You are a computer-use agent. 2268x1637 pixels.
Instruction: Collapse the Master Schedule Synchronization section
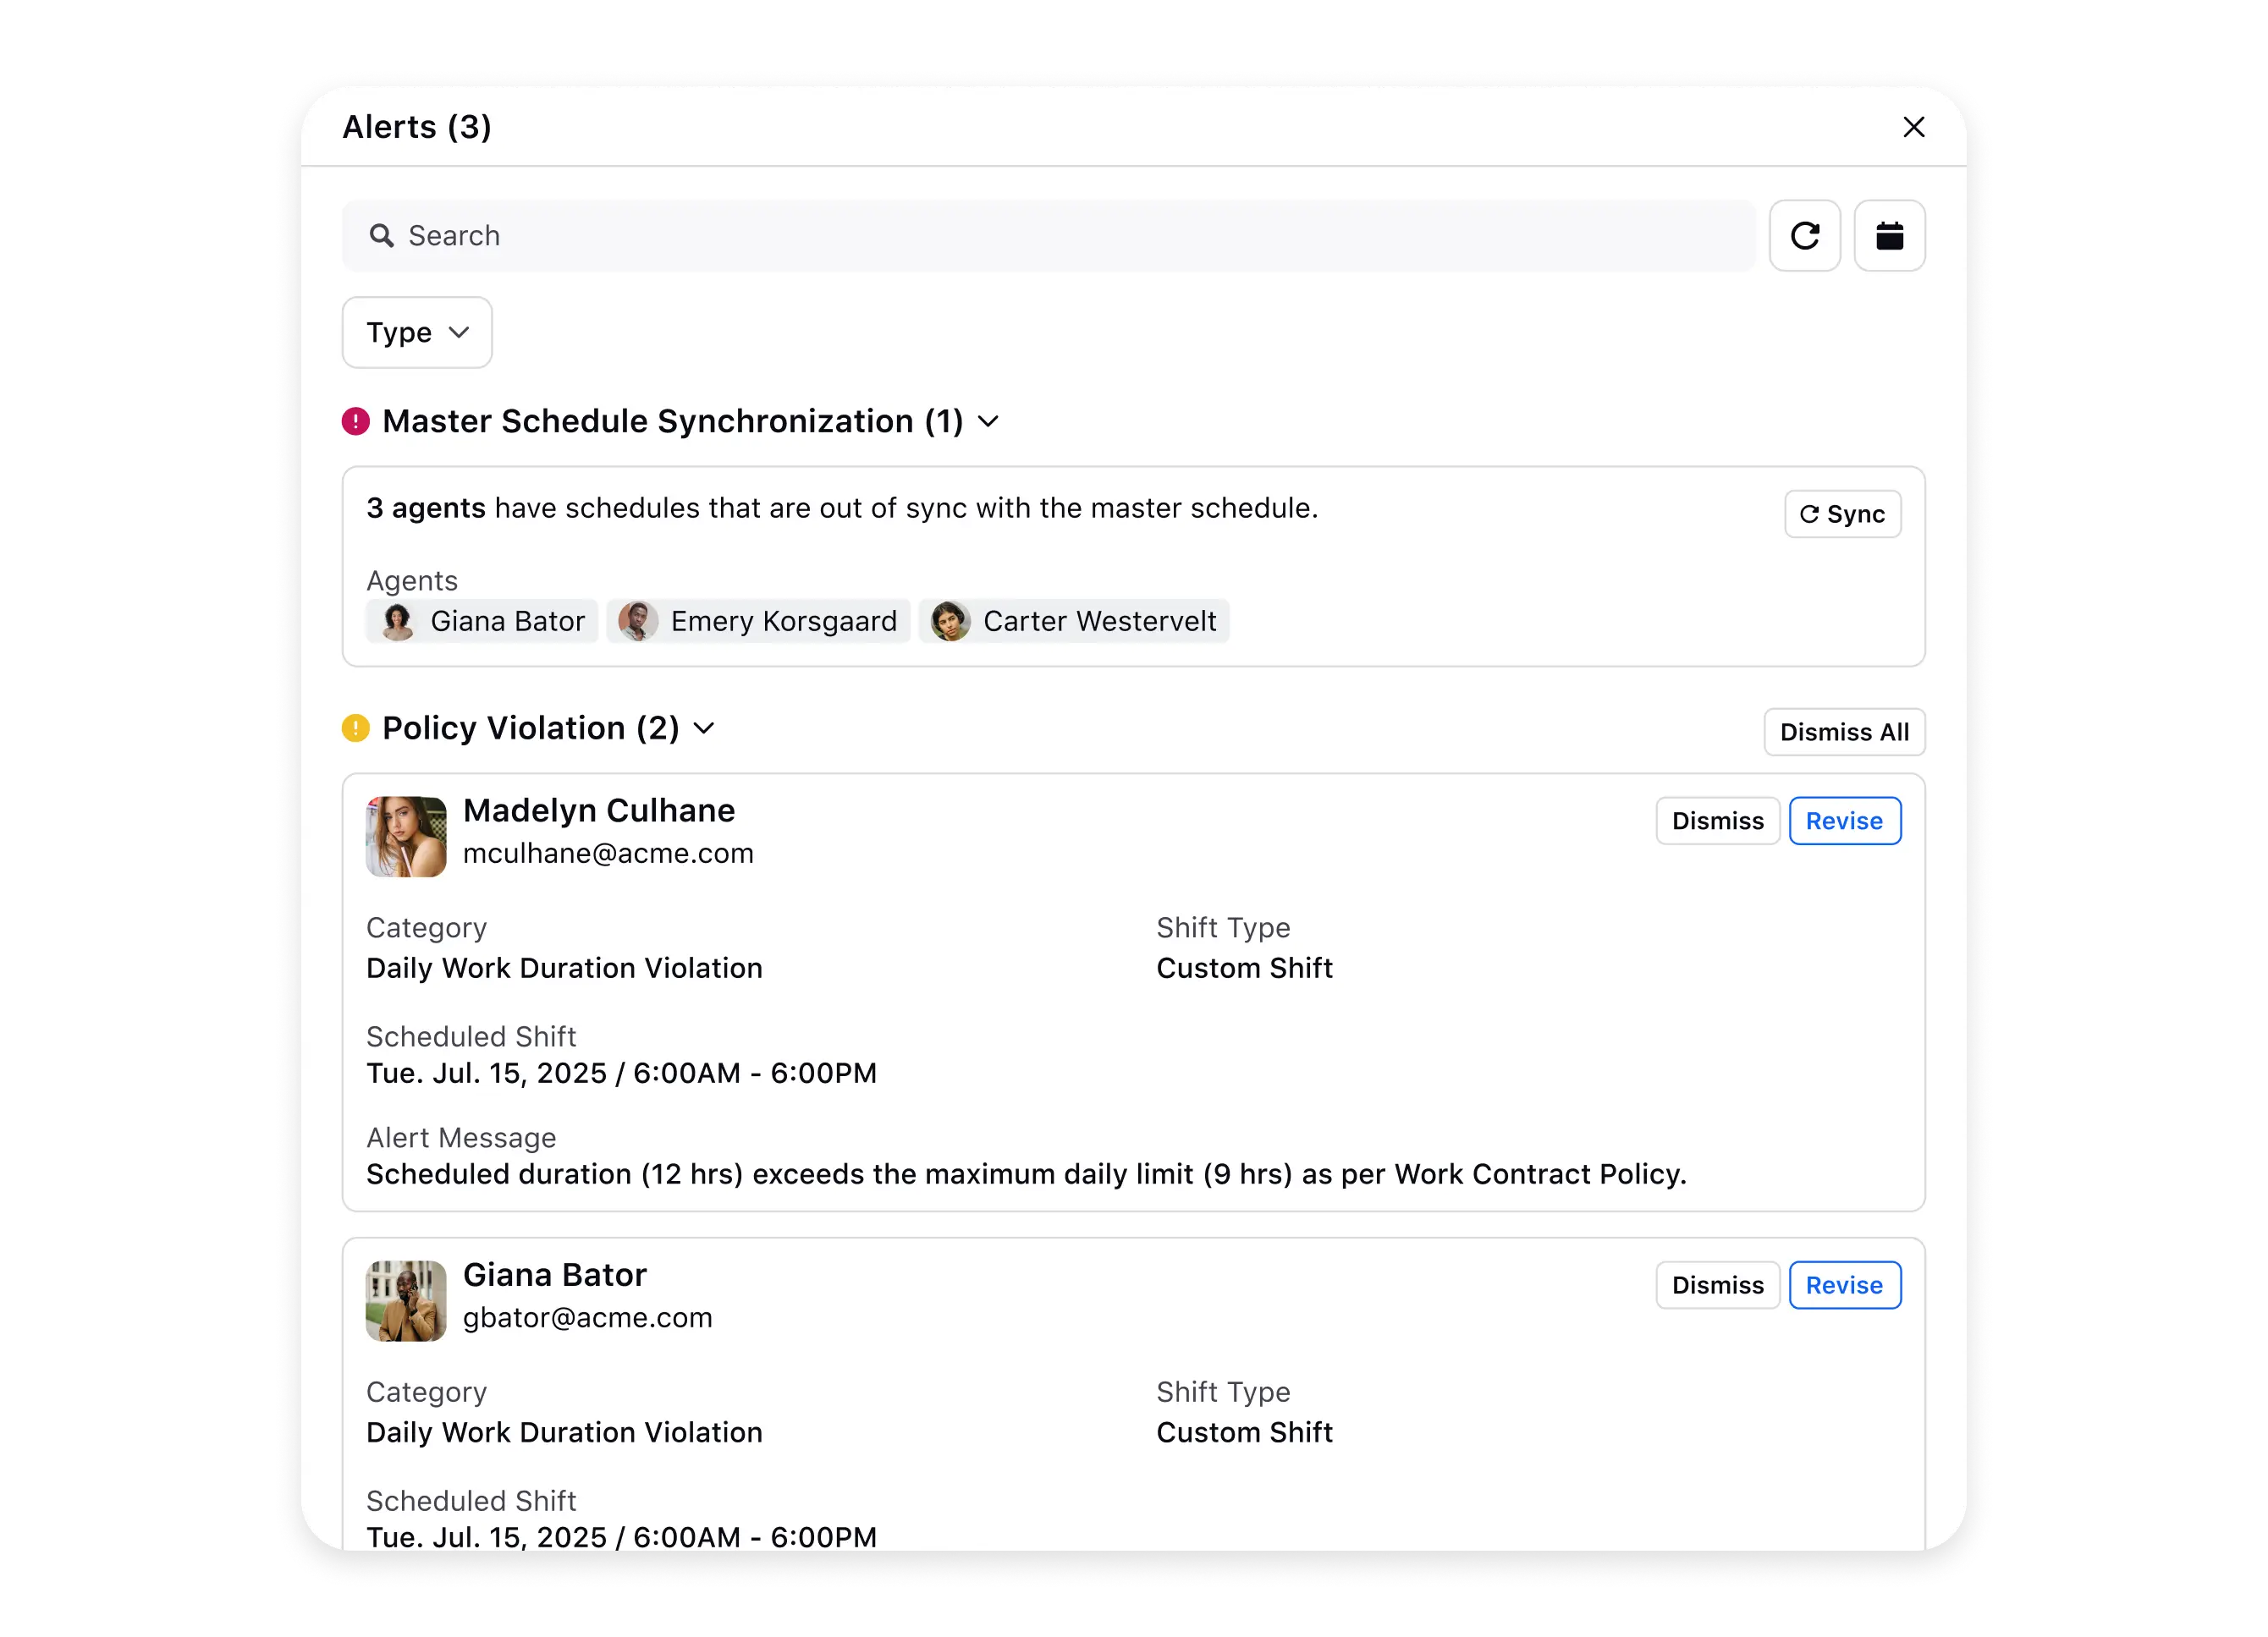(988, 422)
